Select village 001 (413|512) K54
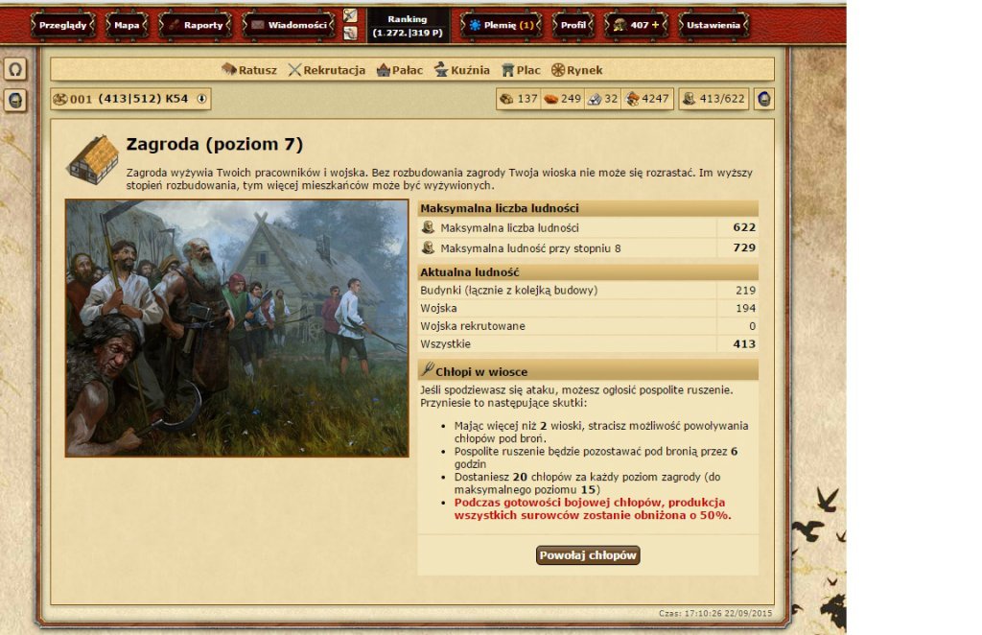 129,98
